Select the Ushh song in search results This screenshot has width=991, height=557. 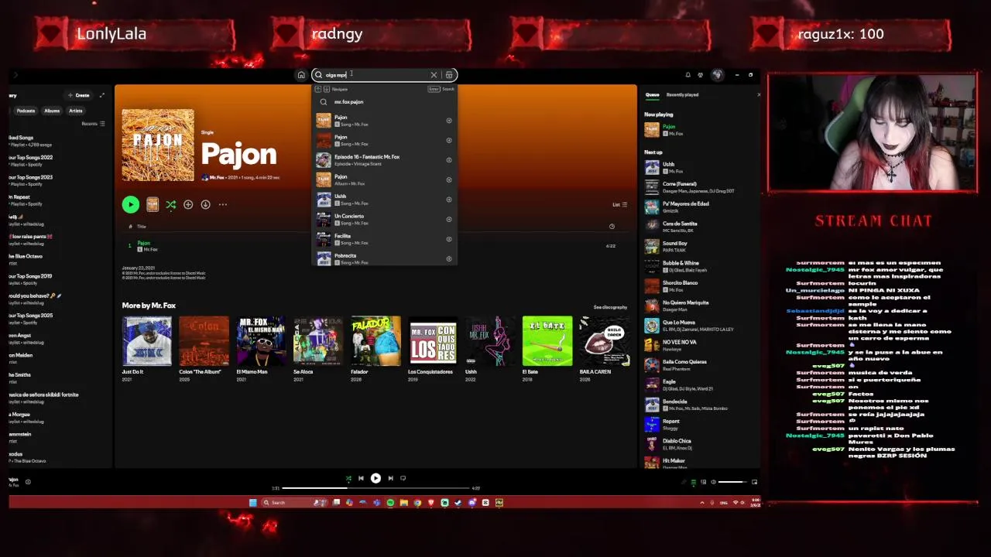pyautogui.click(x=385, y=200)
